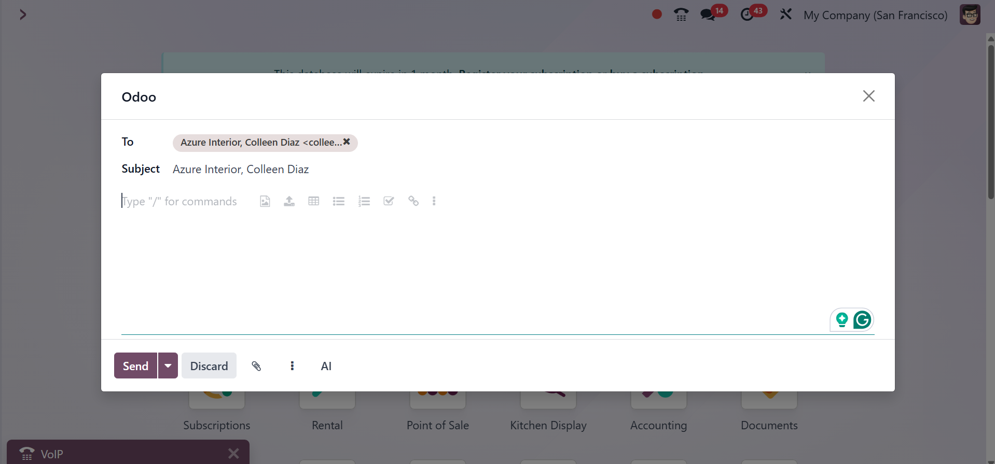
Task: Close the VoIP panel
Action: click(x=233, y=454)
